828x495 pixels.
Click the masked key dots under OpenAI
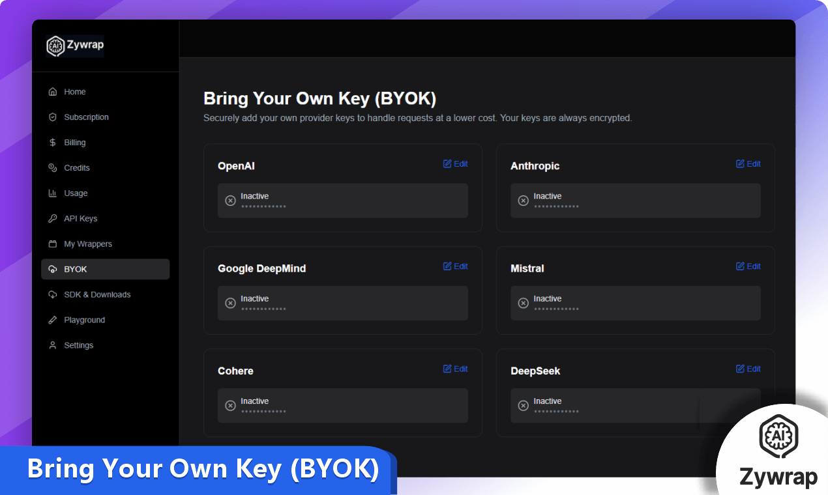263,206
